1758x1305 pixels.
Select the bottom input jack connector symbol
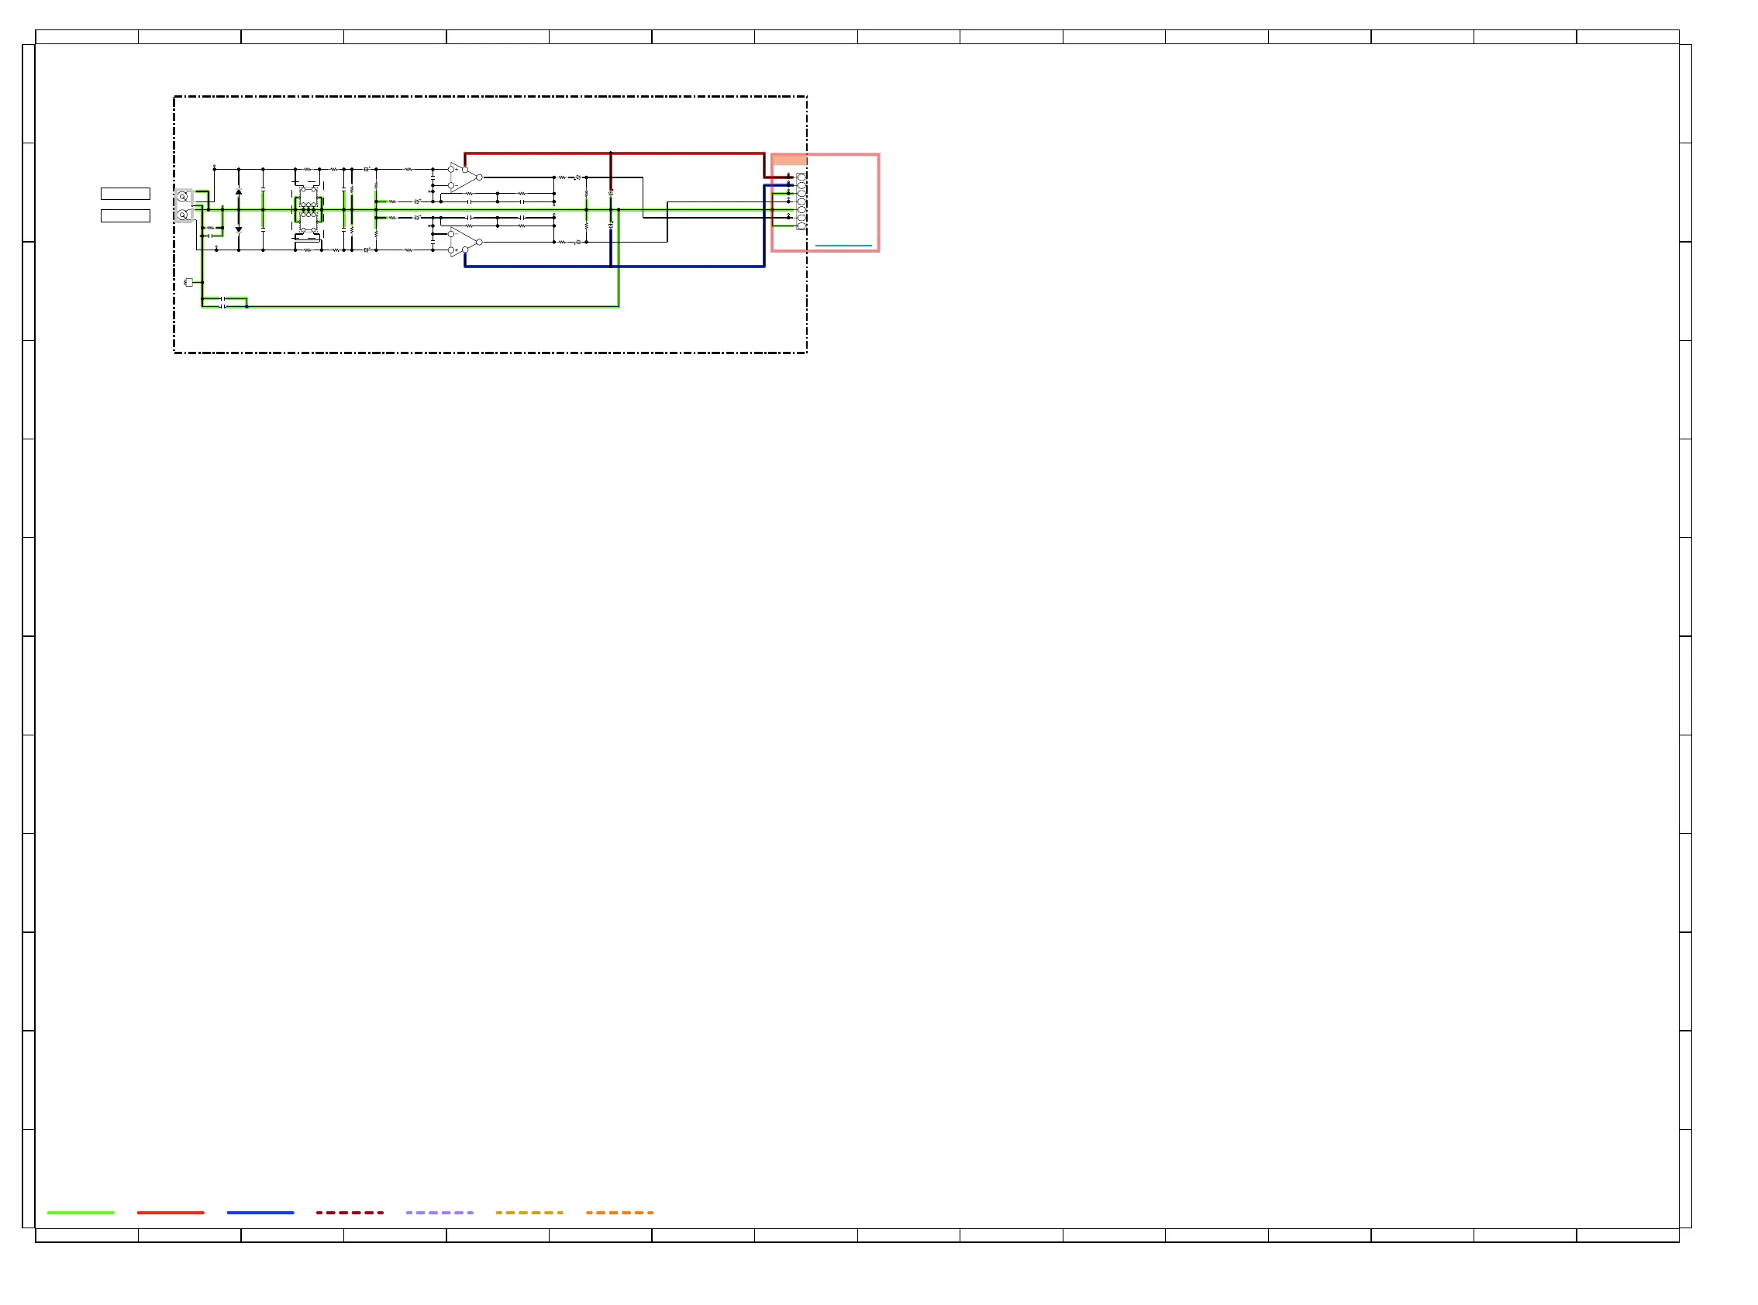(x=183, y=215)
